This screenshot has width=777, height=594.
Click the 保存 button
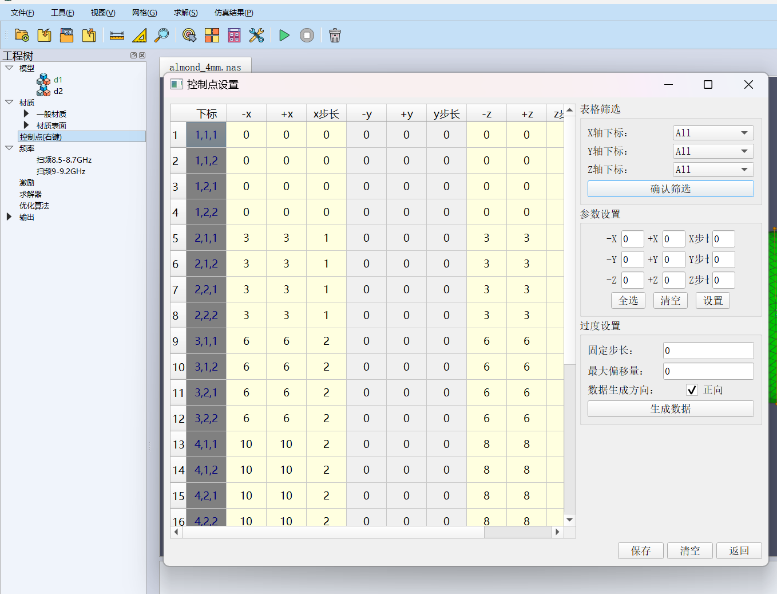tap(641, 551)
